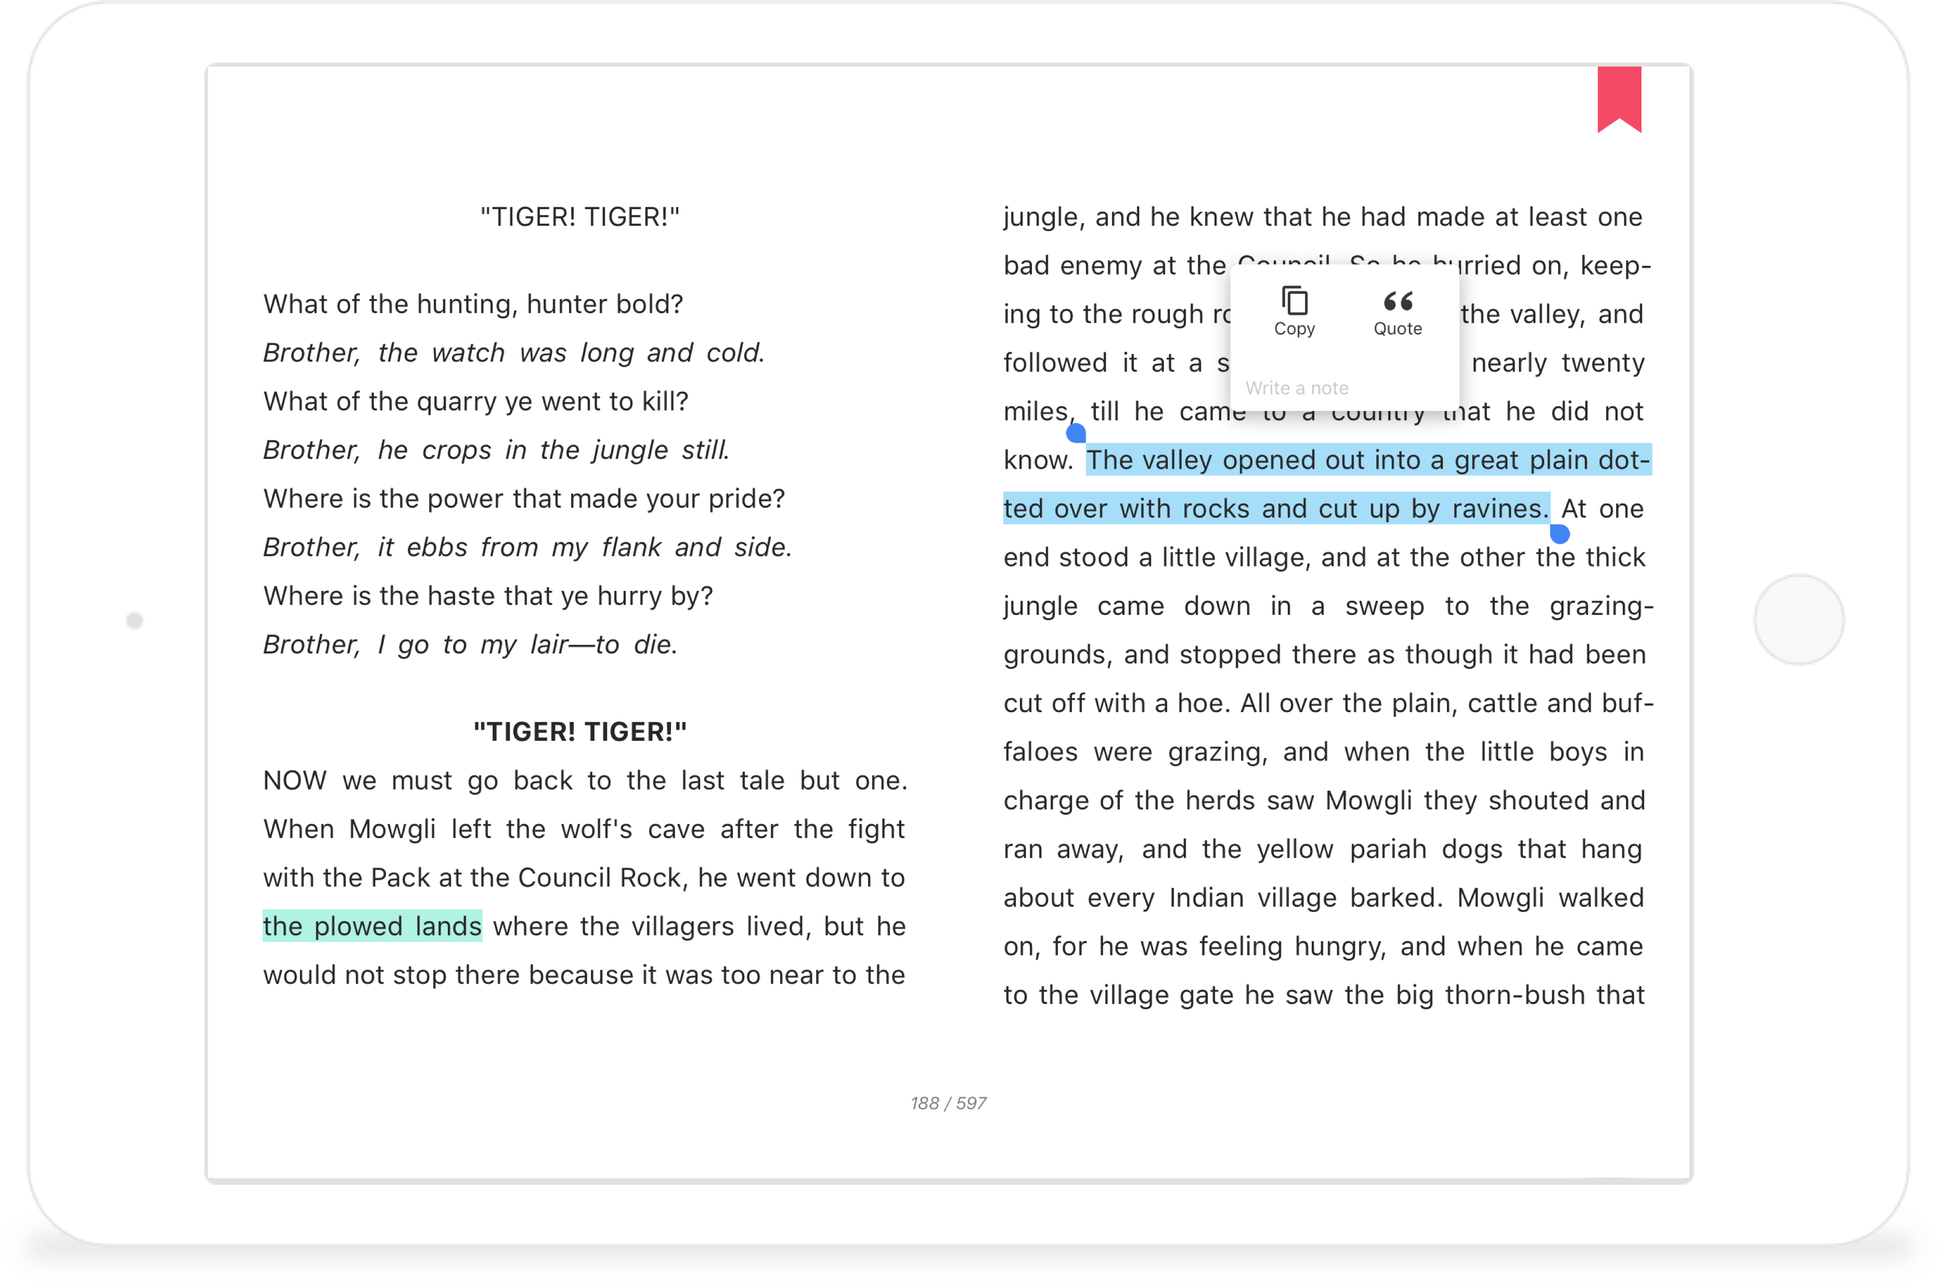Click 'What of the quarry ye went to kill?'
Viewport: 1939px width, 1286px height.
[x=475, y=401]
